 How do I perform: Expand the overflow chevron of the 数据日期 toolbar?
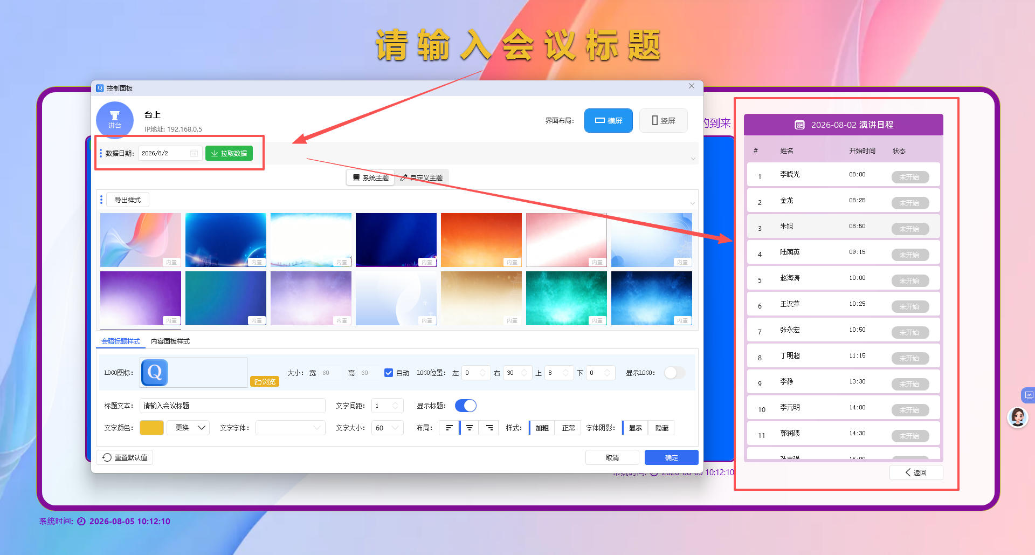click(x=693, y=159)
